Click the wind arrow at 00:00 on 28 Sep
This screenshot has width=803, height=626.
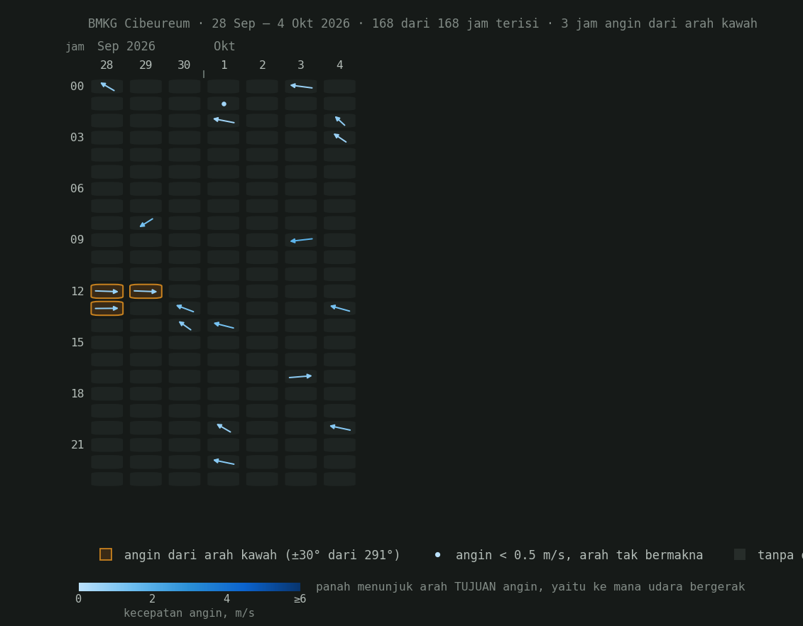pos(107,87)
